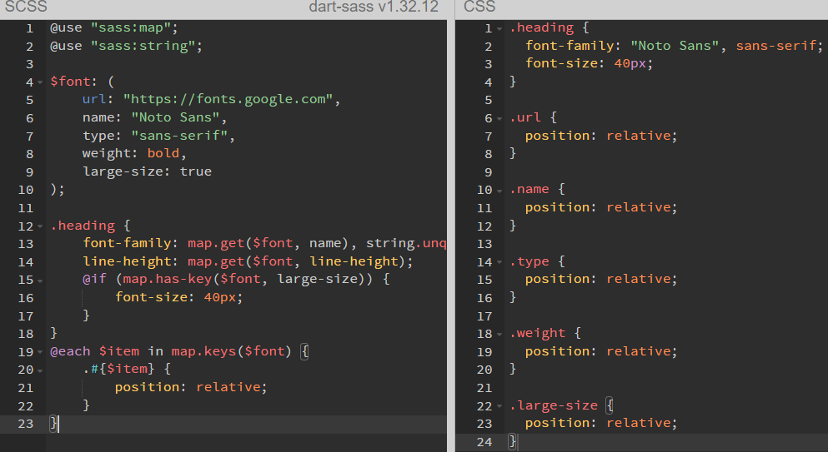
Task: Click the "https://fonts.google.com" string
Action: pyautogui.click(x=228, y=99)
